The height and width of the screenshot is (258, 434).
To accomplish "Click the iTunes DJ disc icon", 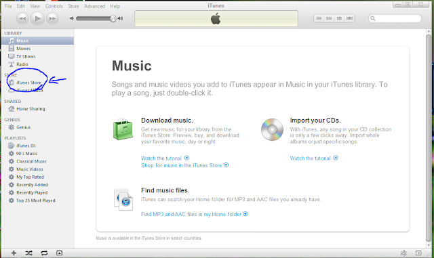I will pyautogui.click(x=11, y=146).
